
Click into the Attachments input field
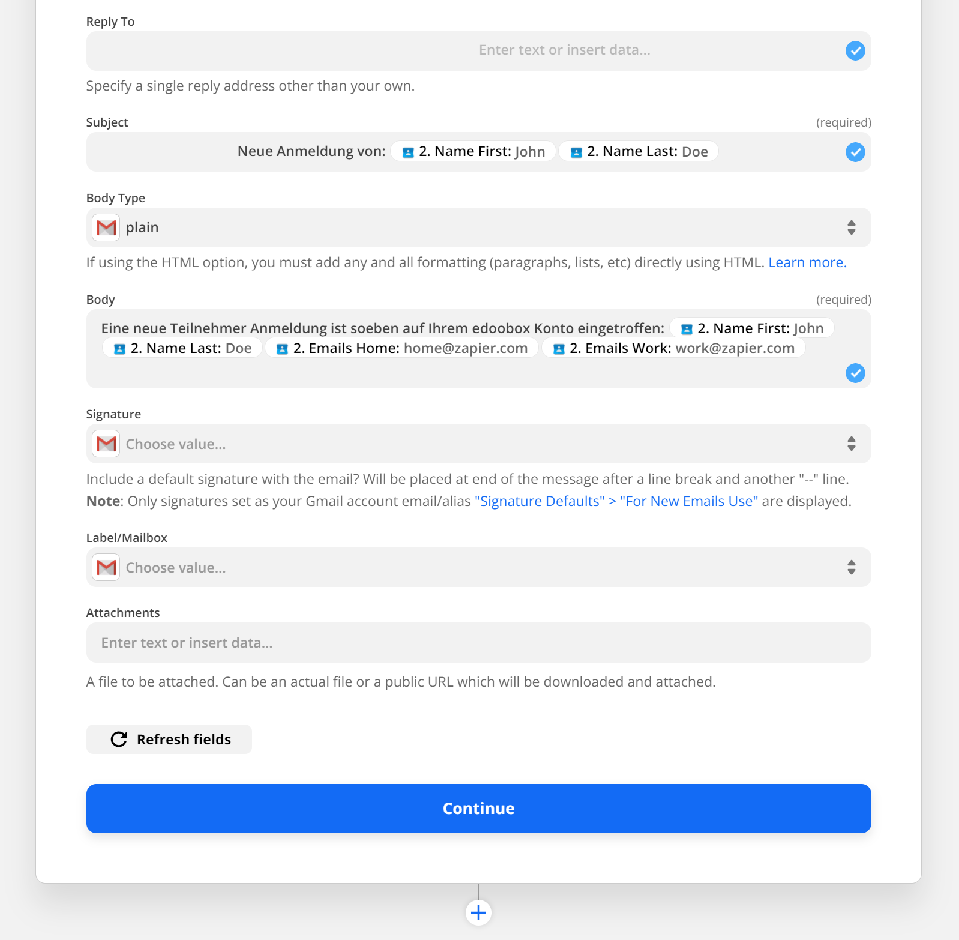pyautogui.click(x=478, y=643)
